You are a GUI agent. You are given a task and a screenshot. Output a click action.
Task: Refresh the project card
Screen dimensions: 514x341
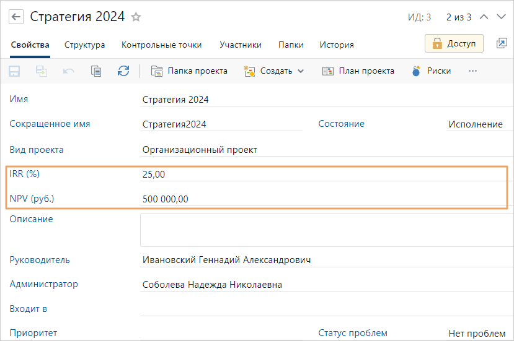(x=123, y=71)
